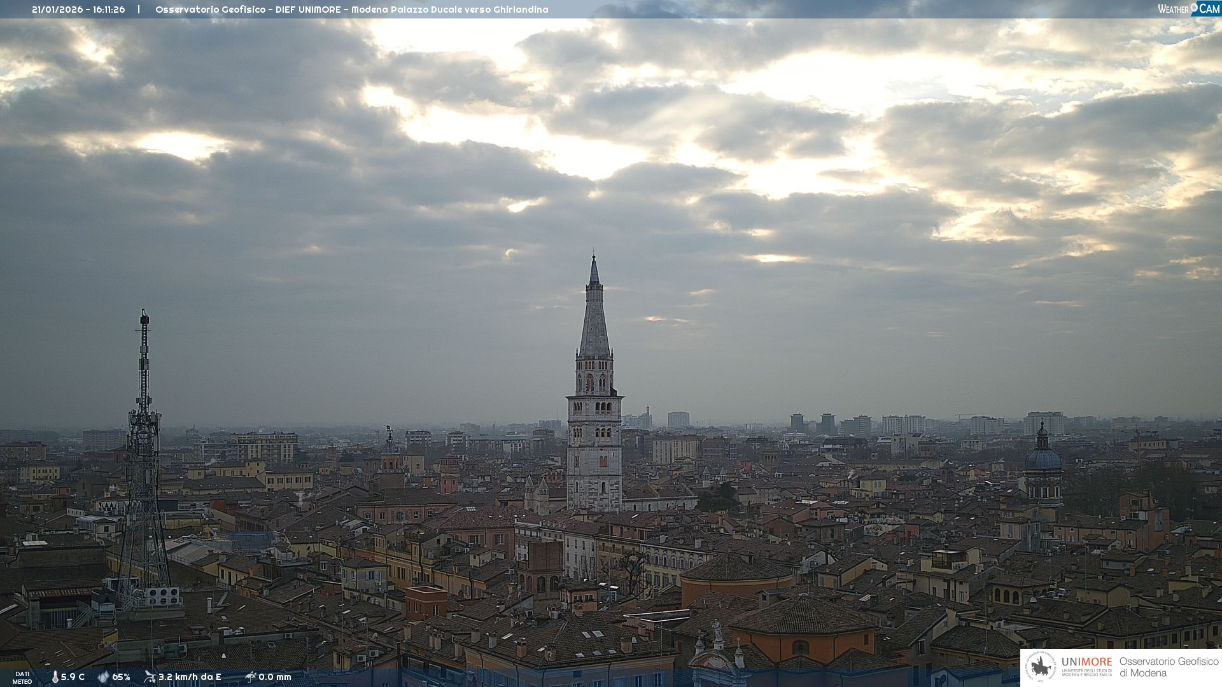This screenshot has width=1222, height=687.
Task: Click the UNIMORE wordmark text
Action: point(1086,662)
